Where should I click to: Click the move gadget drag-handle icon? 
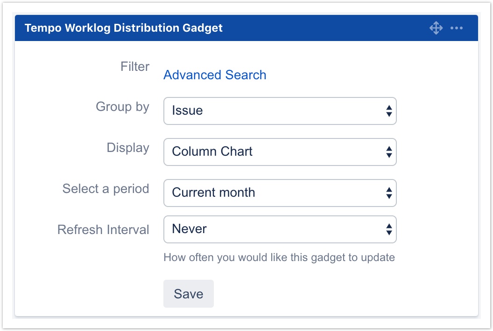pyautogui.click(x=436, y=28)
